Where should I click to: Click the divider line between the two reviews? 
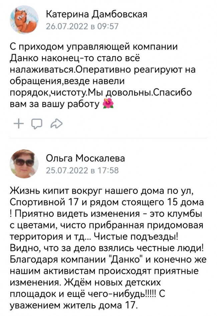click(108, 138)
